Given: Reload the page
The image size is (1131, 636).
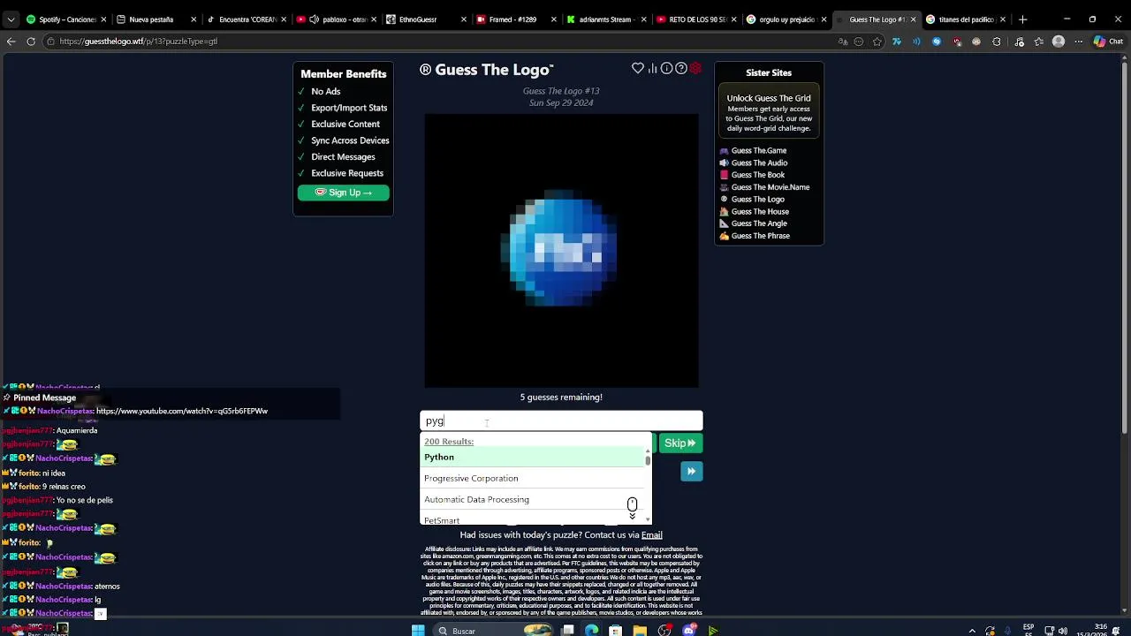Looking at the screenshot, I should pyautogui.click(x=31, y=42).
